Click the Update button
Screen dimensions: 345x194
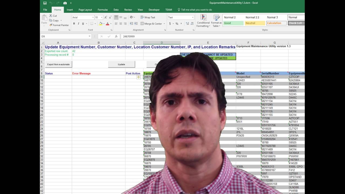(121, 64)
